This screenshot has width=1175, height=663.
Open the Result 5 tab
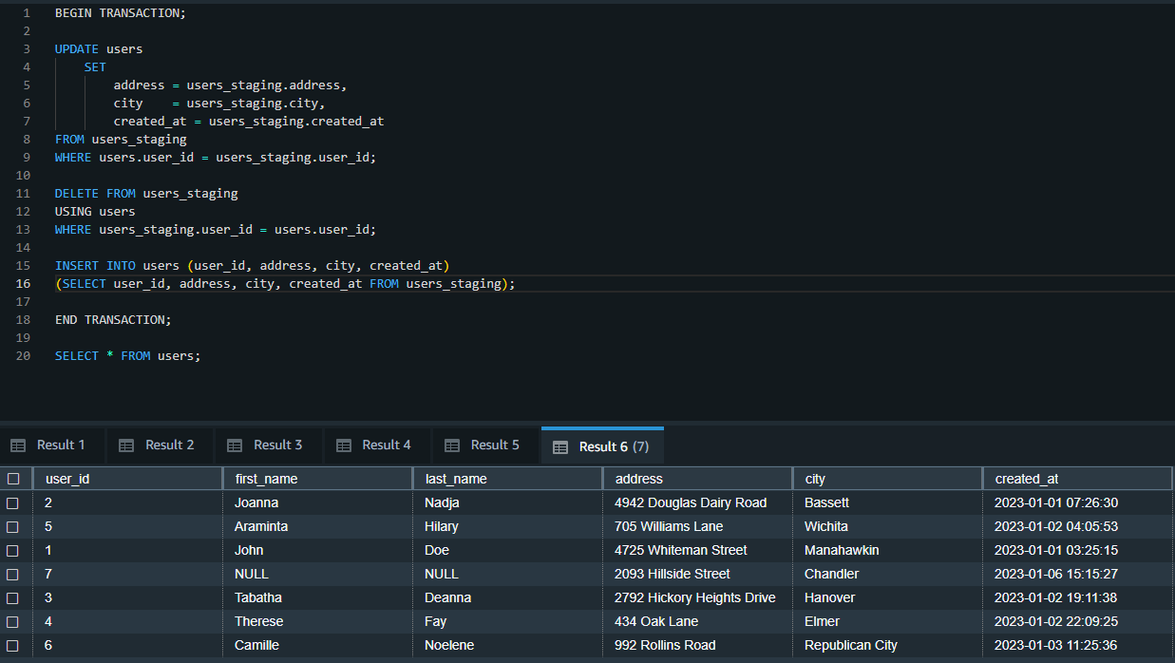[485, 445]
